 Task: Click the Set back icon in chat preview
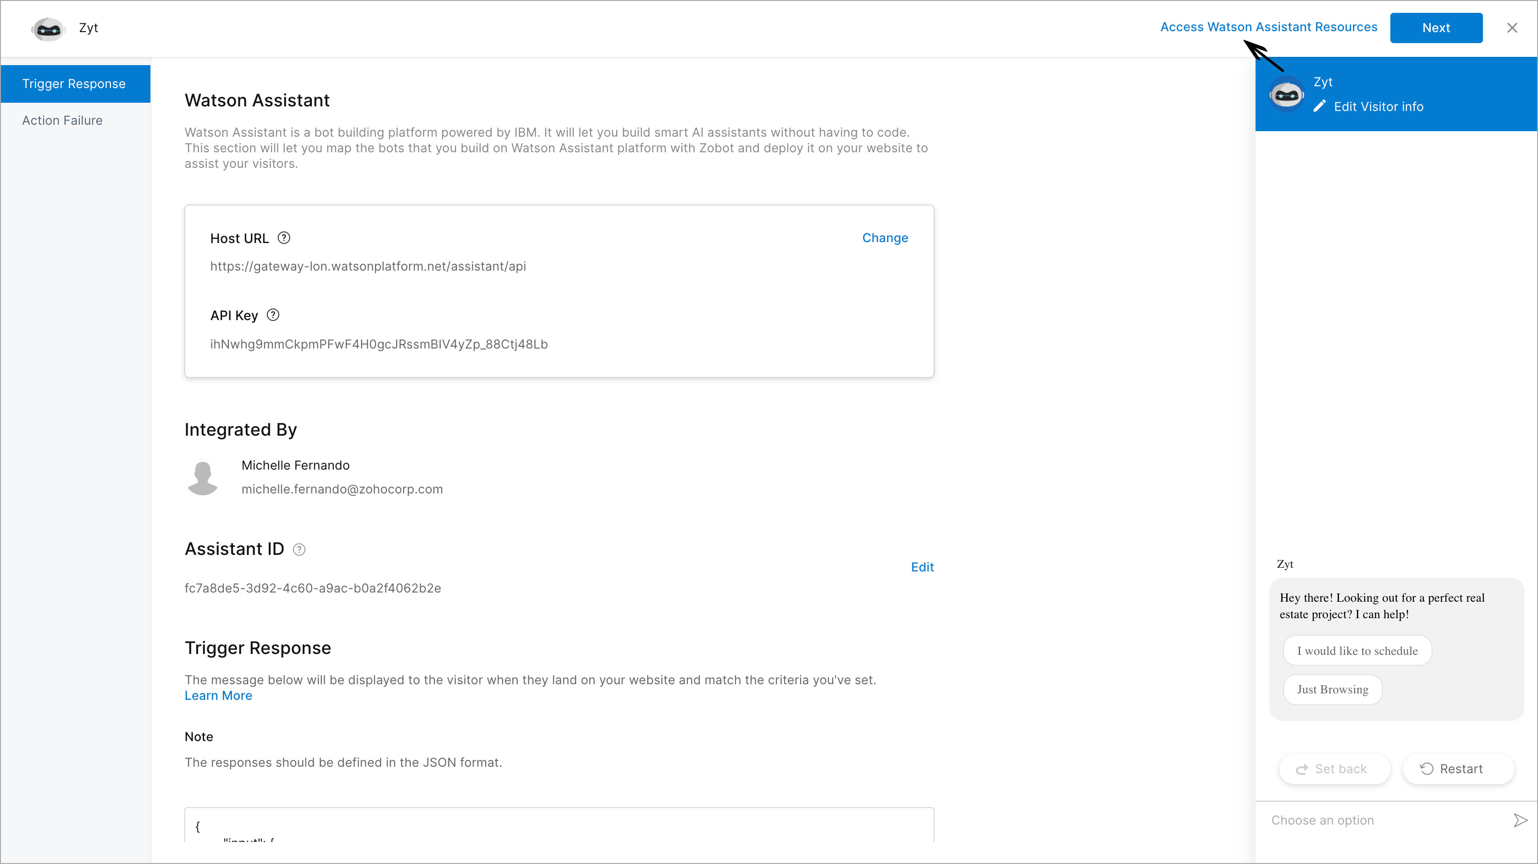click(1302, 769)
